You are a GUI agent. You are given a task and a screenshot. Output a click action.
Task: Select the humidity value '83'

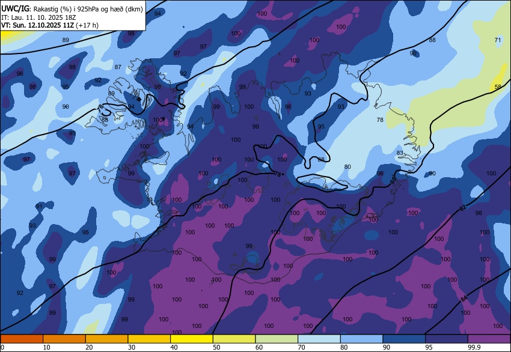(x=400, y=153)
